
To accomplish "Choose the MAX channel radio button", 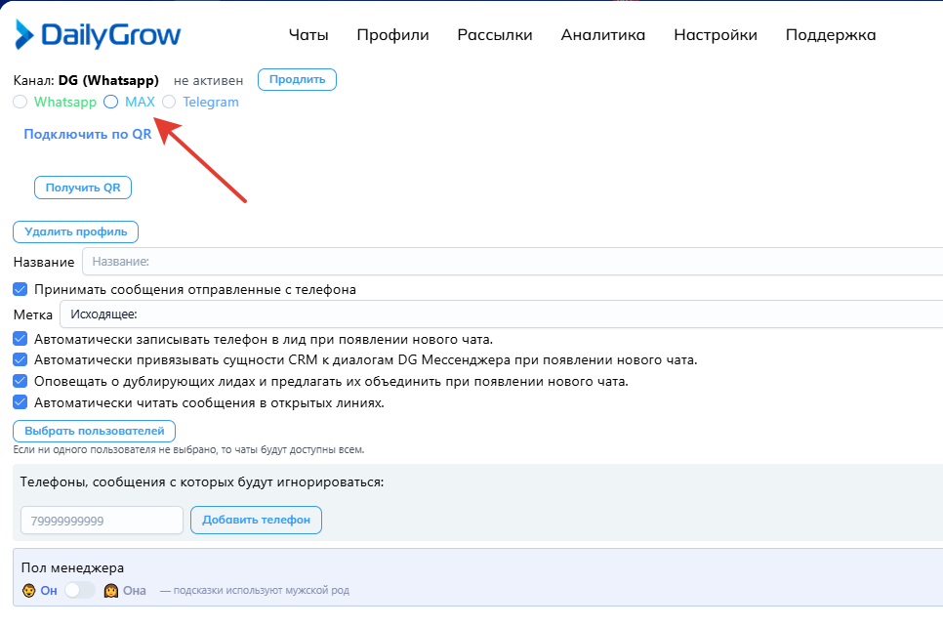I will (x=111, y=102).
